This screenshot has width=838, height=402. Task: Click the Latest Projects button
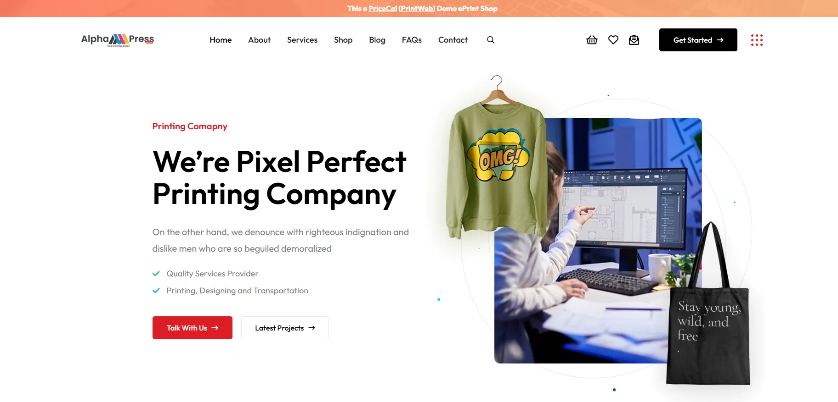click(x=285, y=328)
